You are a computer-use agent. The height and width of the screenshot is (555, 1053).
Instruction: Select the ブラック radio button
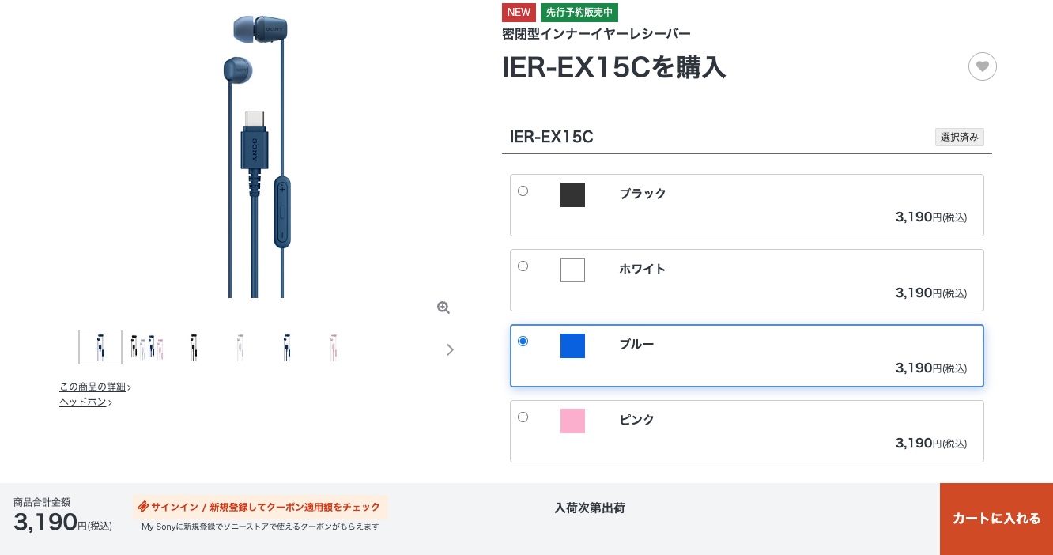(x=523, y=191)
